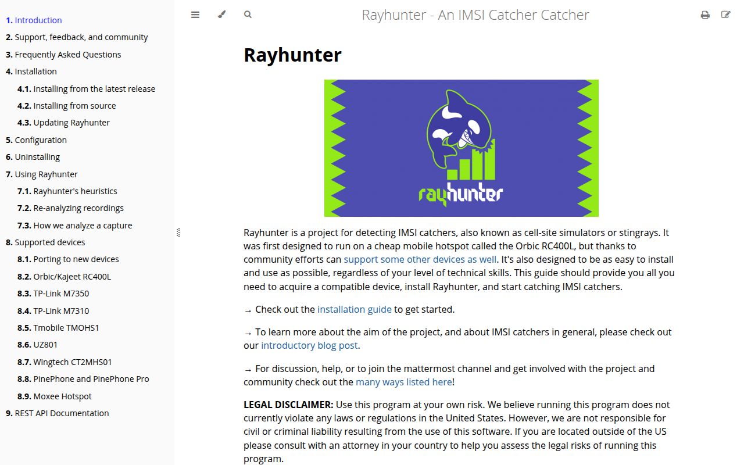Open the UZ801 page
This screenshot has height=465, width=744.
[38, 345]
